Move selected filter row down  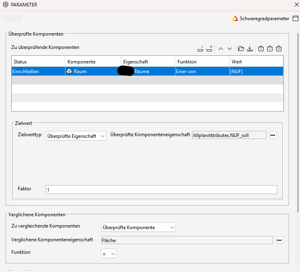pos(230,49)
